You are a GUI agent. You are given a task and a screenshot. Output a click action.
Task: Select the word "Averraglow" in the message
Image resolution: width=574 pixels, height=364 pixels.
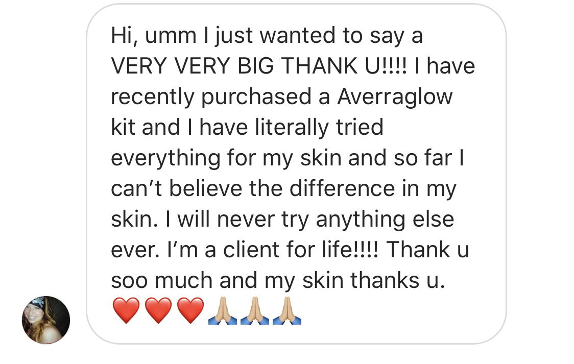point(395,98)
